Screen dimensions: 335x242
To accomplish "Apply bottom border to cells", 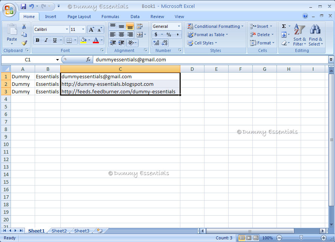I will (x=69, y=40).
